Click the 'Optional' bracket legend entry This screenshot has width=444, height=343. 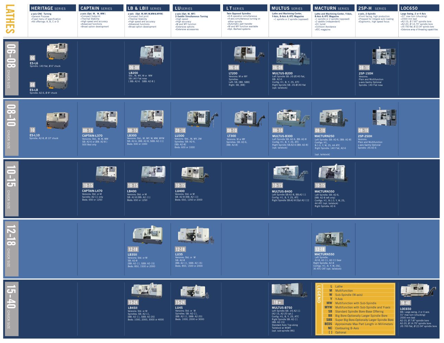point(359,332)
